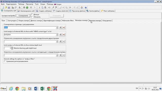Click the Save project floppy icon
The image size is (162, 91).
(x=9, y=7)
